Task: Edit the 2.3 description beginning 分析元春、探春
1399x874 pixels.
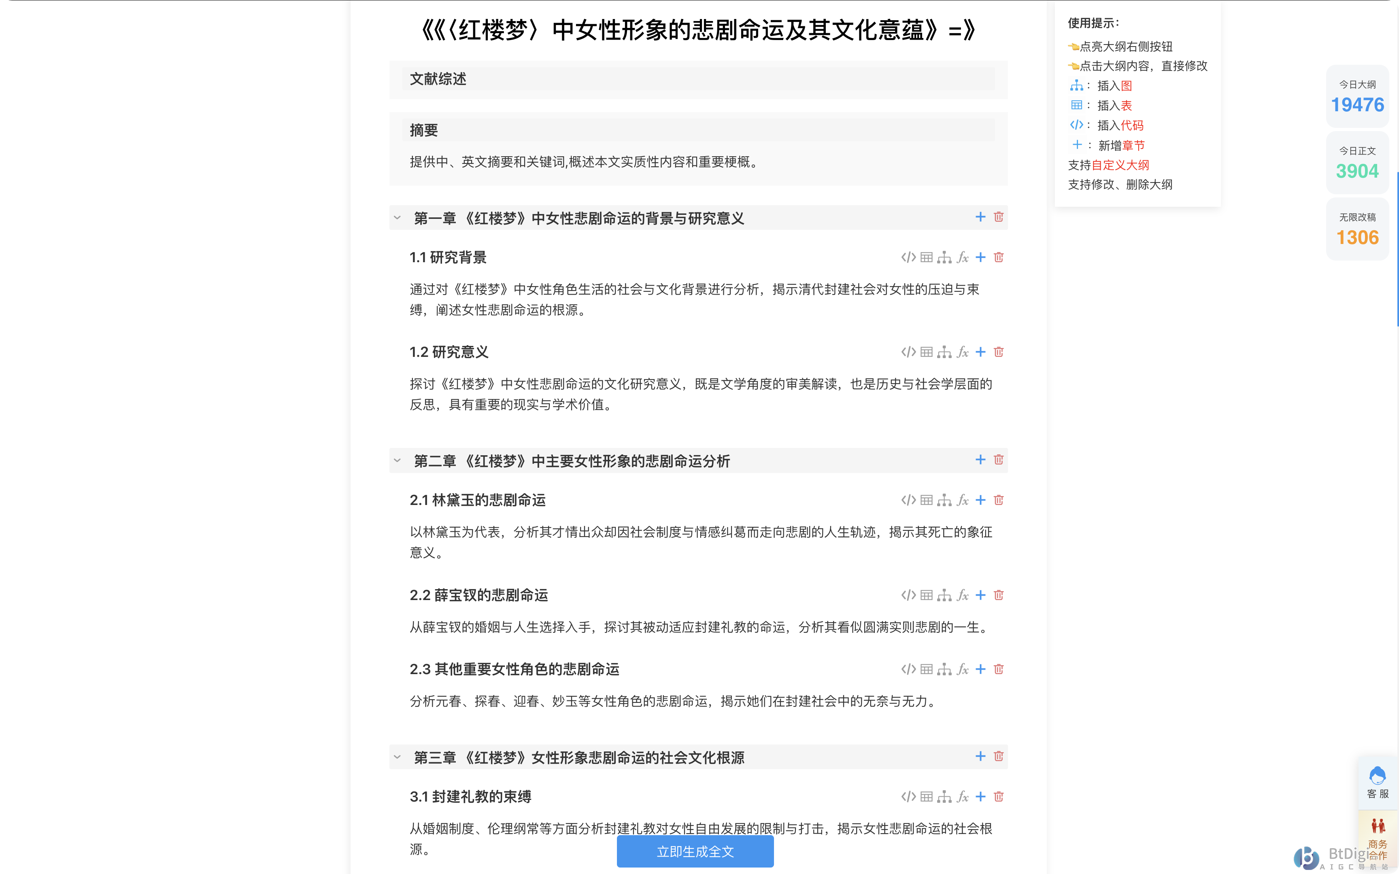Action: [674, 701]
